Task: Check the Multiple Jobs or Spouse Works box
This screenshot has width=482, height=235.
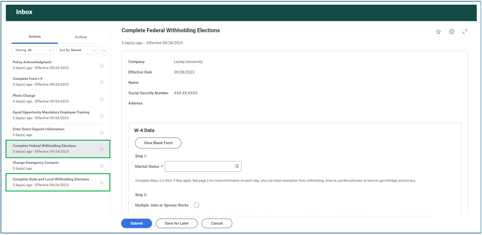Action: (x=197, y=205)
